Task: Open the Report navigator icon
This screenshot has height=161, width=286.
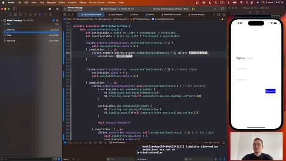Action: click(x=50, y=15)
